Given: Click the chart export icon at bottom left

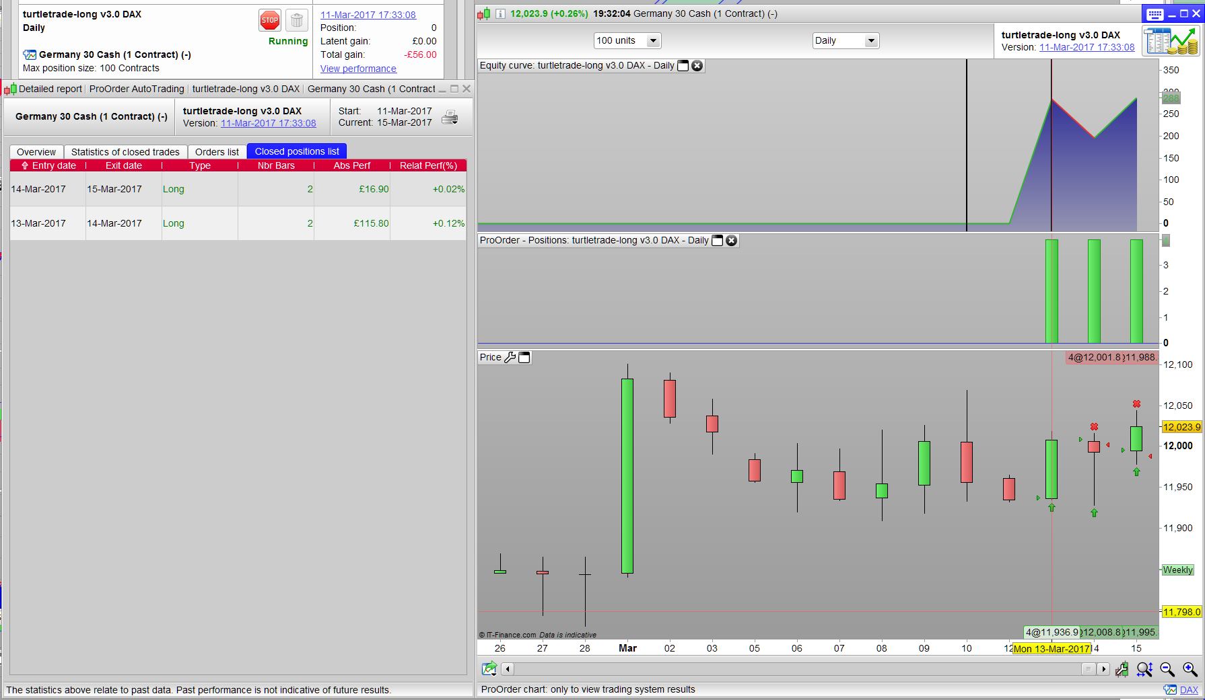Looking at the screenshot, I should coord(489,668).
